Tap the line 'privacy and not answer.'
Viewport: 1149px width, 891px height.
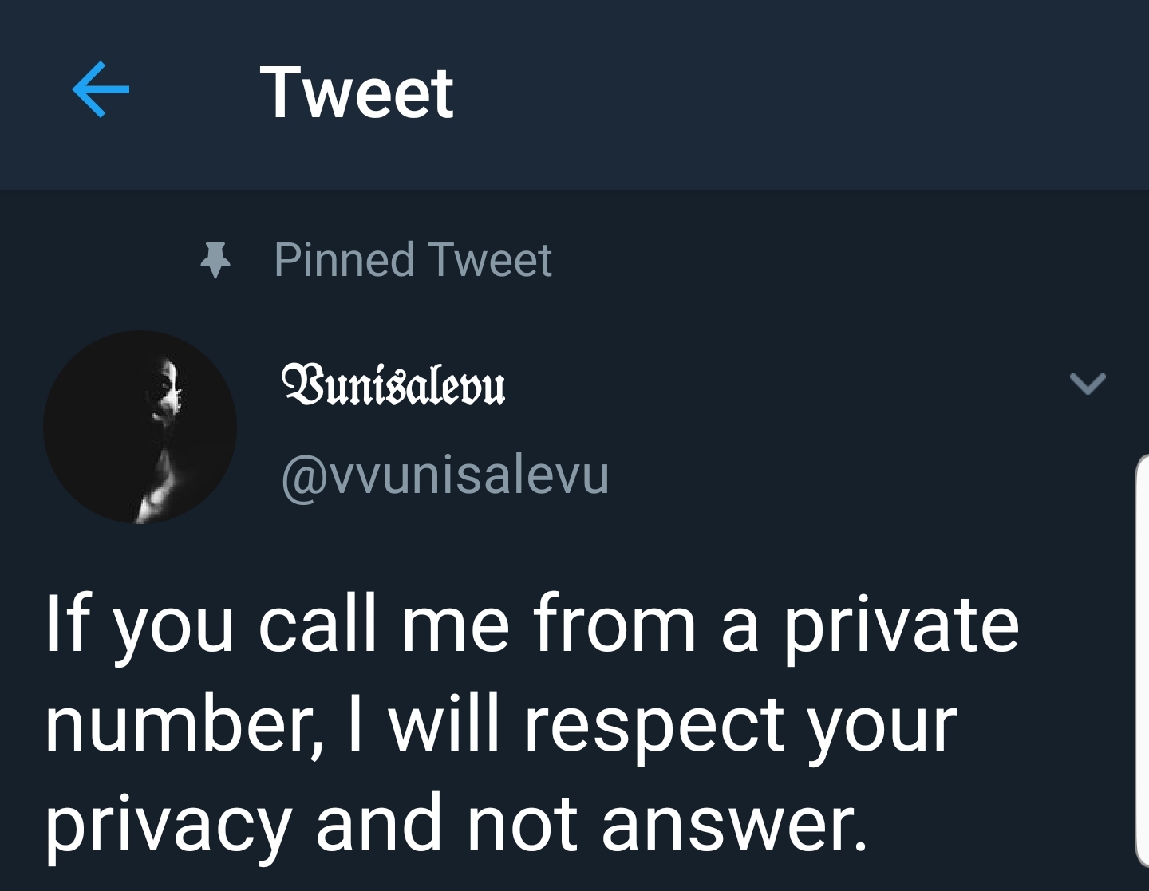coord(456,824)
